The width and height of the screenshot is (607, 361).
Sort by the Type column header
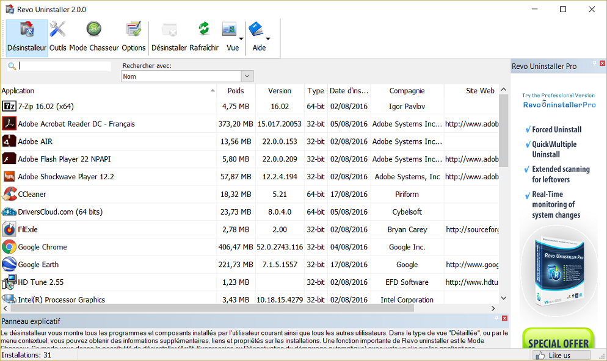316,91
